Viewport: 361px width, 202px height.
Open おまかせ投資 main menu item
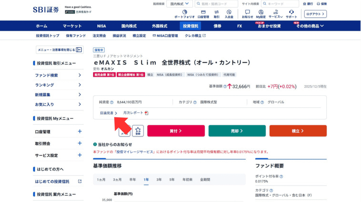click(269, 26)
